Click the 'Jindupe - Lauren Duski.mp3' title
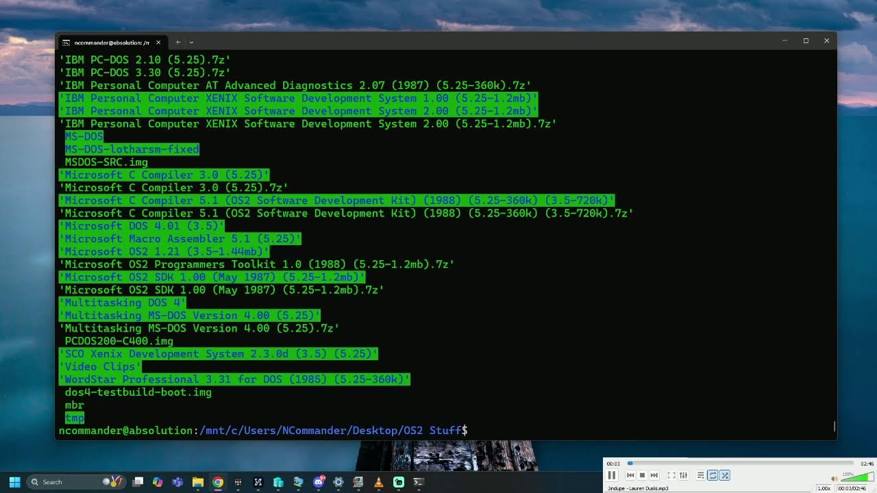This screenshot has width=877, height=493. [637, 488]
